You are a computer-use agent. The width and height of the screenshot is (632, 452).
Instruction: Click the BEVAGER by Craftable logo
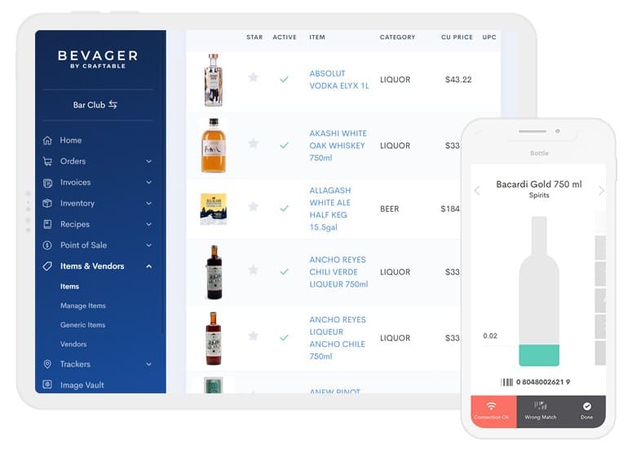[98, 59]
